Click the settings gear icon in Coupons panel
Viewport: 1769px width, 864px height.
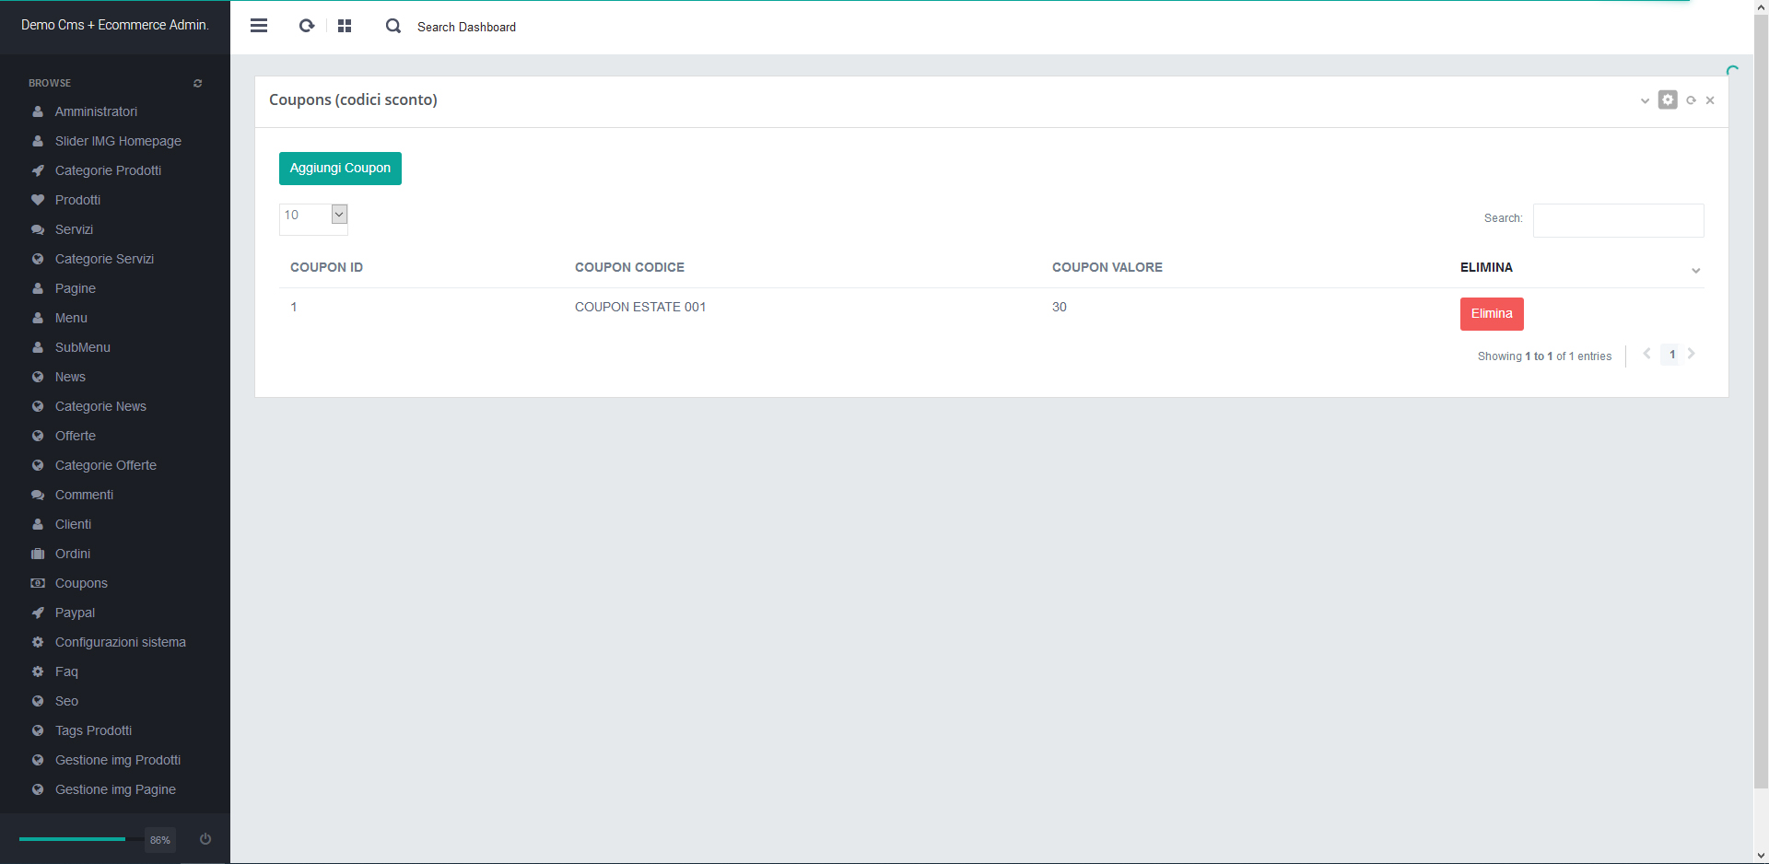(1668, 99)
